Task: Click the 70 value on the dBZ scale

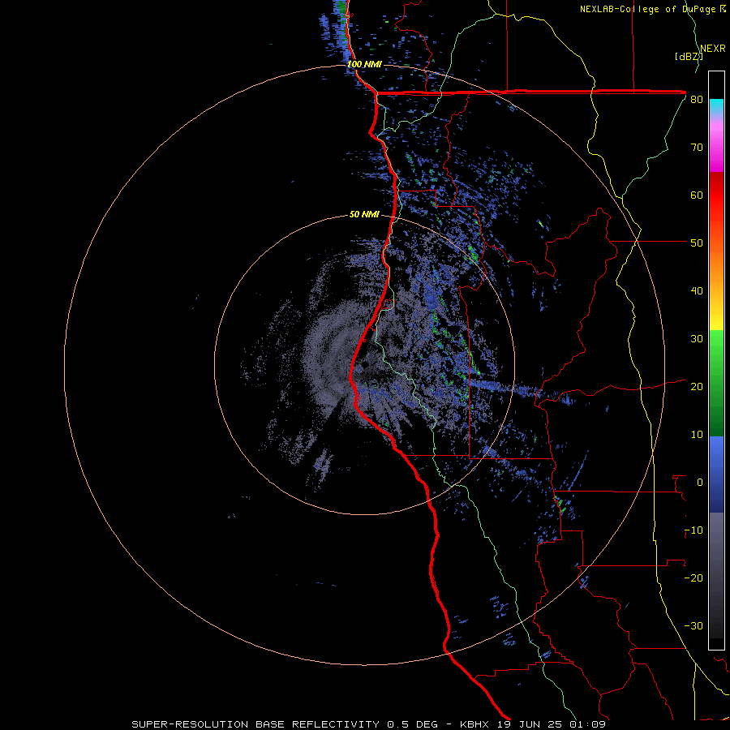Action: pos(697,148)
